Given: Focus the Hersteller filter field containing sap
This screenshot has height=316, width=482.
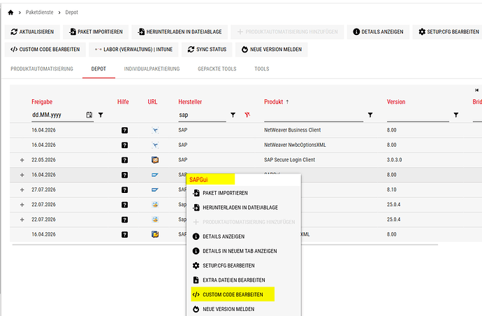Looking at the screenshot, I should click(203, 115).
